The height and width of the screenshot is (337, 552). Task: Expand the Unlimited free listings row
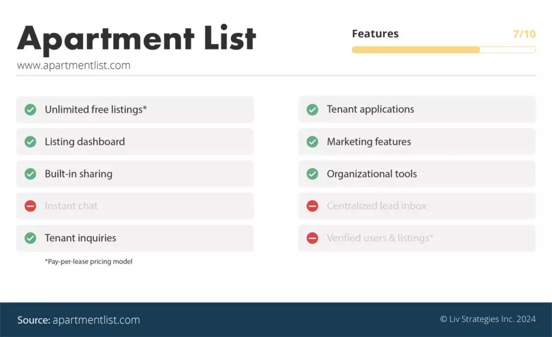pyautogui.click(x=135, y=109)
